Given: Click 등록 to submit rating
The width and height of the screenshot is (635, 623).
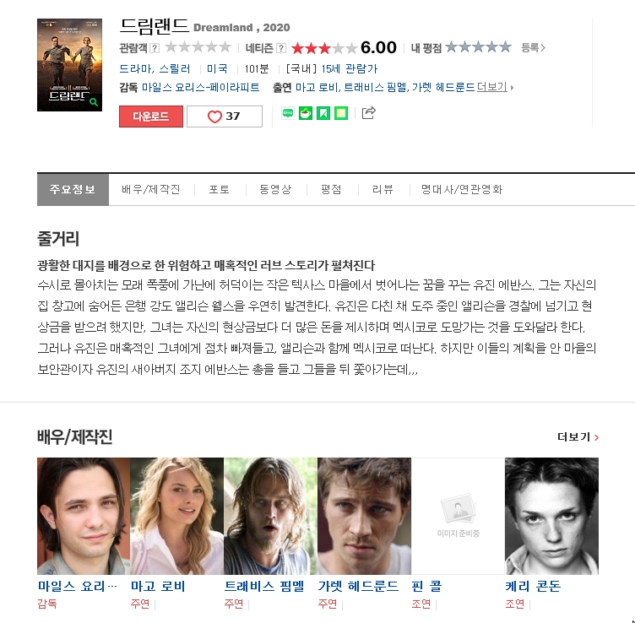Looking at the screenshot, I should click(533, 48).
